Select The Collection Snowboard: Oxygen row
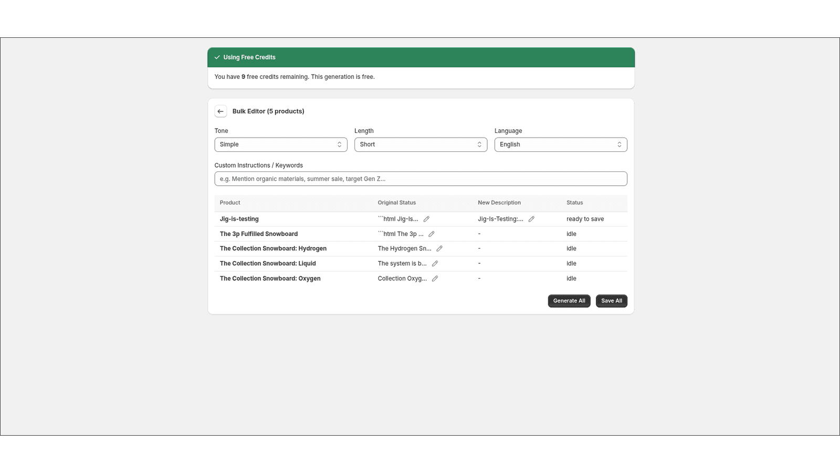The height and width of the screenshot is (473, 840). (270, 278)
